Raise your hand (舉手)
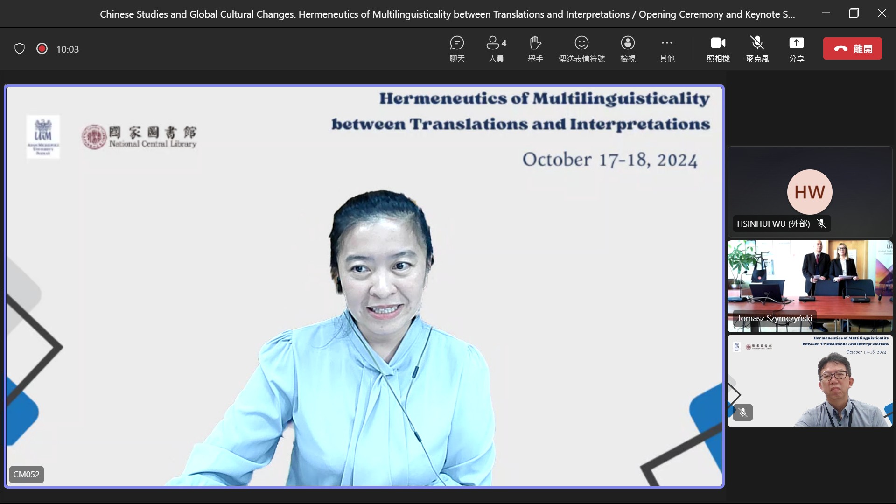 [535, 49]
